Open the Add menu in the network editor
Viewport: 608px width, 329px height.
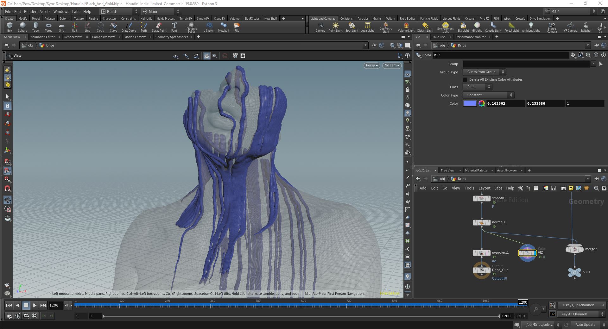(423, 188)
